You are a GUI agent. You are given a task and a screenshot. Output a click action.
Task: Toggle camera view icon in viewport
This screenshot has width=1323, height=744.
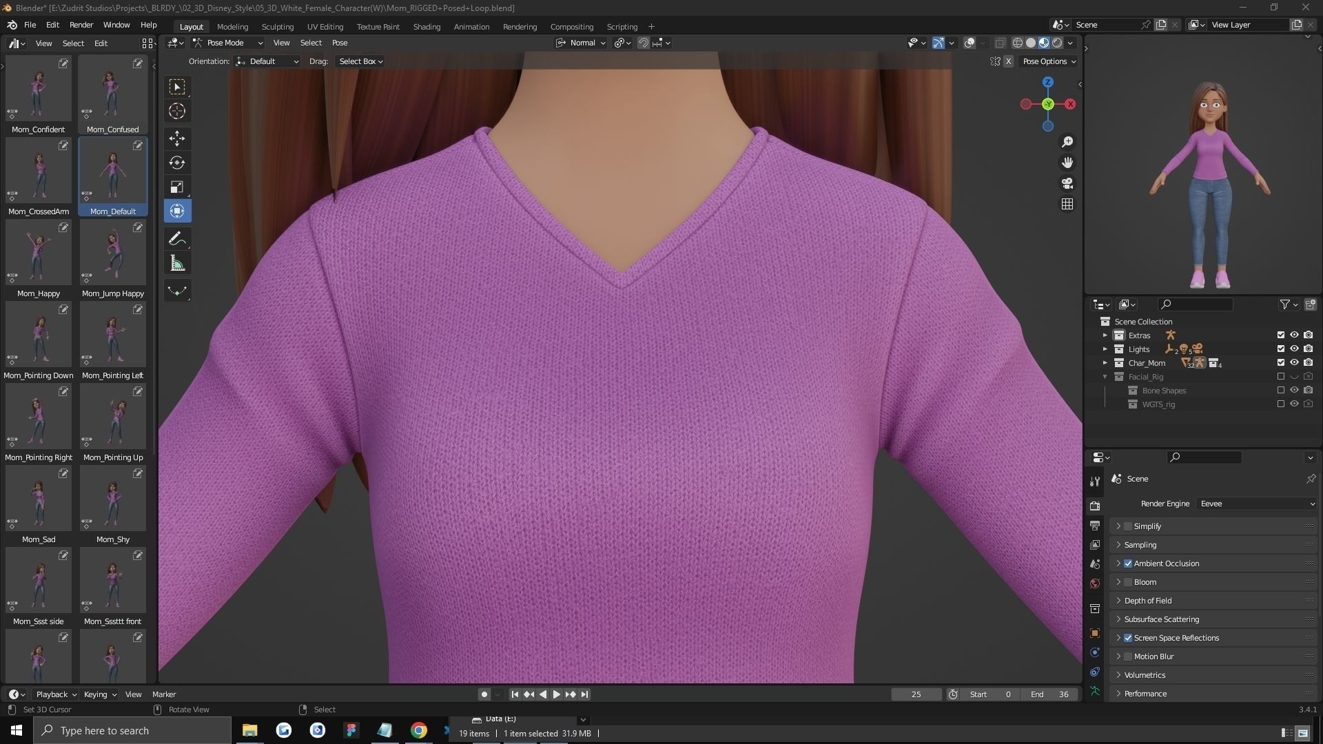click(1067, 183)
